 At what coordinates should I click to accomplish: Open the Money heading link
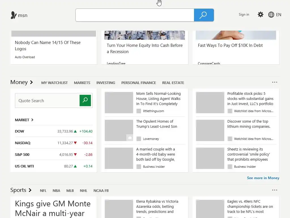(19, 82)
